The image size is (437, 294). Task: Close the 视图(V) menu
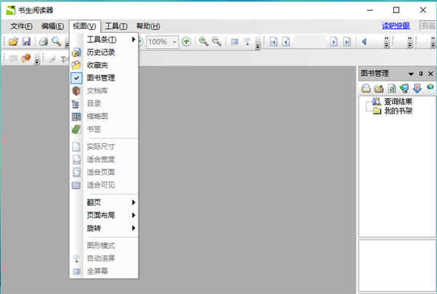click(x=84, y=26)
